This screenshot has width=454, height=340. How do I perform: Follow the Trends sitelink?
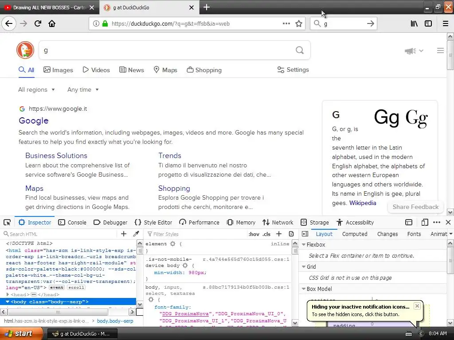170,155
